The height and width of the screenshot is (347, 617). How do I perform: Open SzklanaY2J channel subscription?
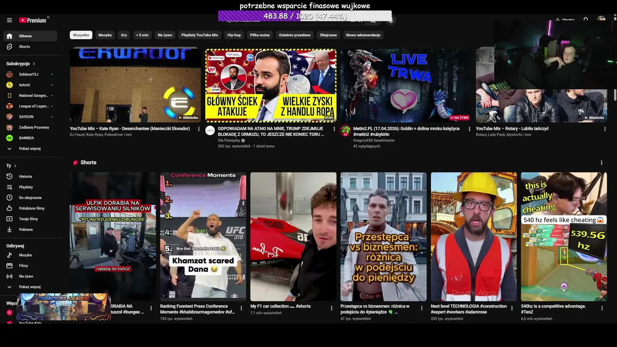tap(30, 74)
